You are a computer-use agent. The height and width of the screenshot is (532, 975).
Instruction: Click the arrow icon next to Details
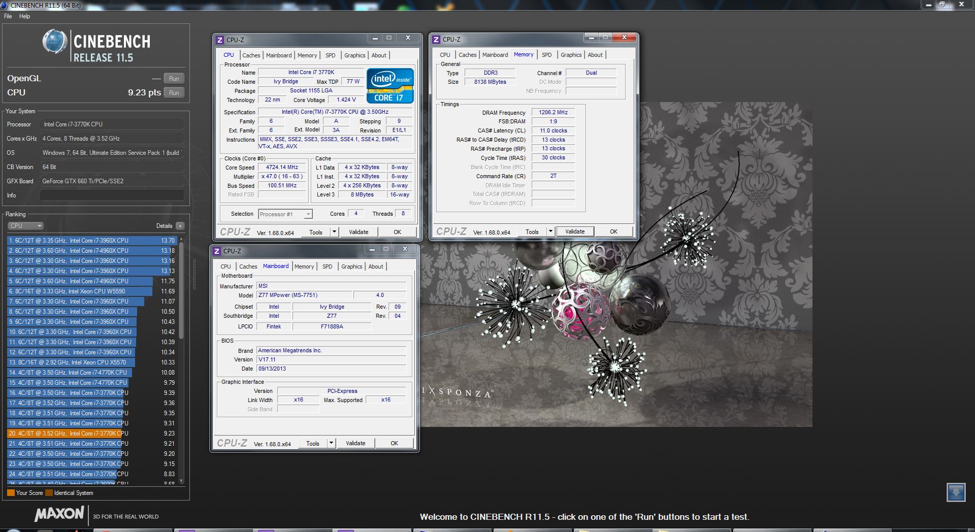point(180,226)
